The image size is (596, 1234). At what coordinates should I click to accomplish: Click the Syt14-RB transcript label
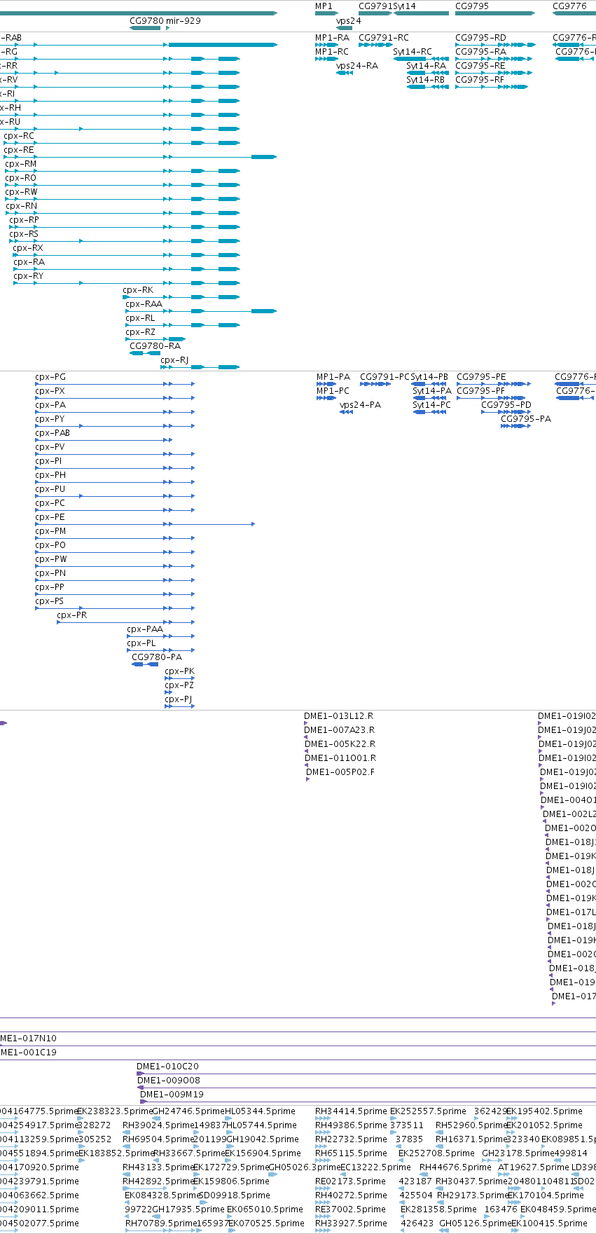pos(426,80)
